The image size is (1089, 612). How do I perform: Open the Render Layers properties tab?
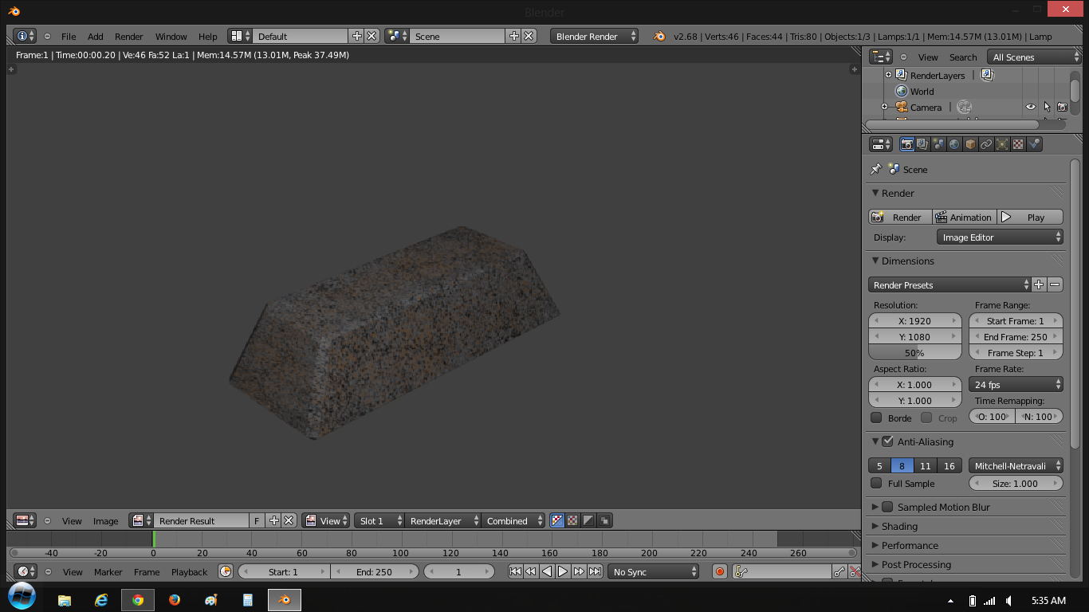tap(922, 144)
